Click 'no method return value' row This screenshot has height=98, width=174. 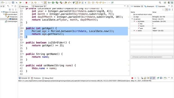[x=152, y=14]
